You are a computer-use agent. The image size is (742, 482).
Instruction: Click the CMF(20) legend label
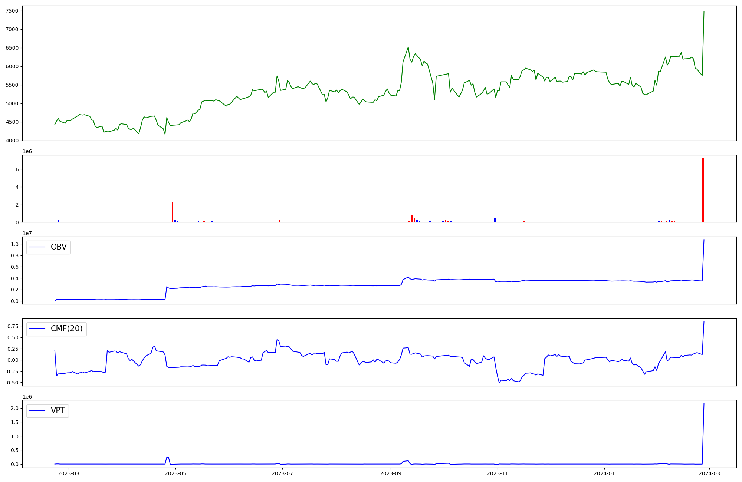tap(66, 329)
